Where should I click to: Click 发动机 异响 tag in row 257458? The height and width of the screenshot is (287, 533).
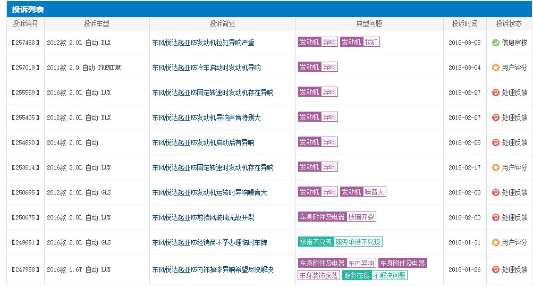(318, 42)
